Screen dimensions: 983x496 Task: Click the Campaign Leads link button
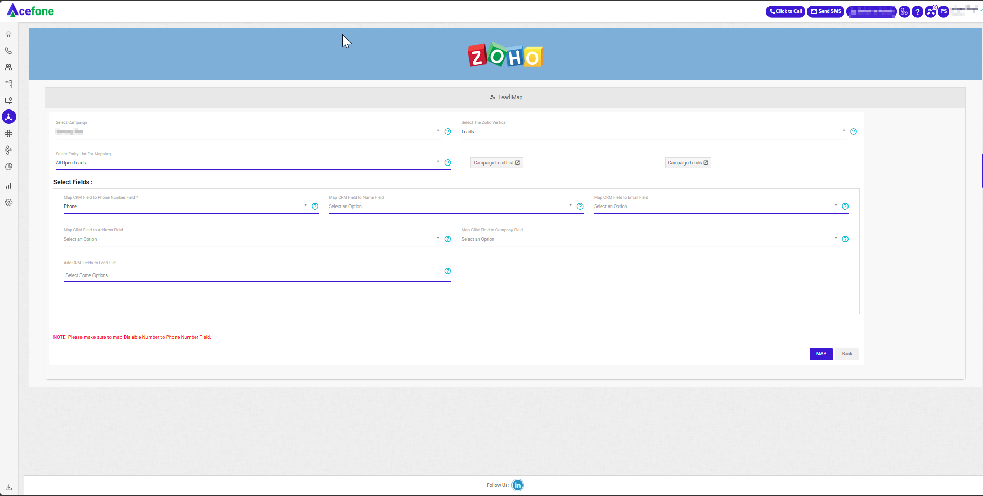(x=688, y=163)
